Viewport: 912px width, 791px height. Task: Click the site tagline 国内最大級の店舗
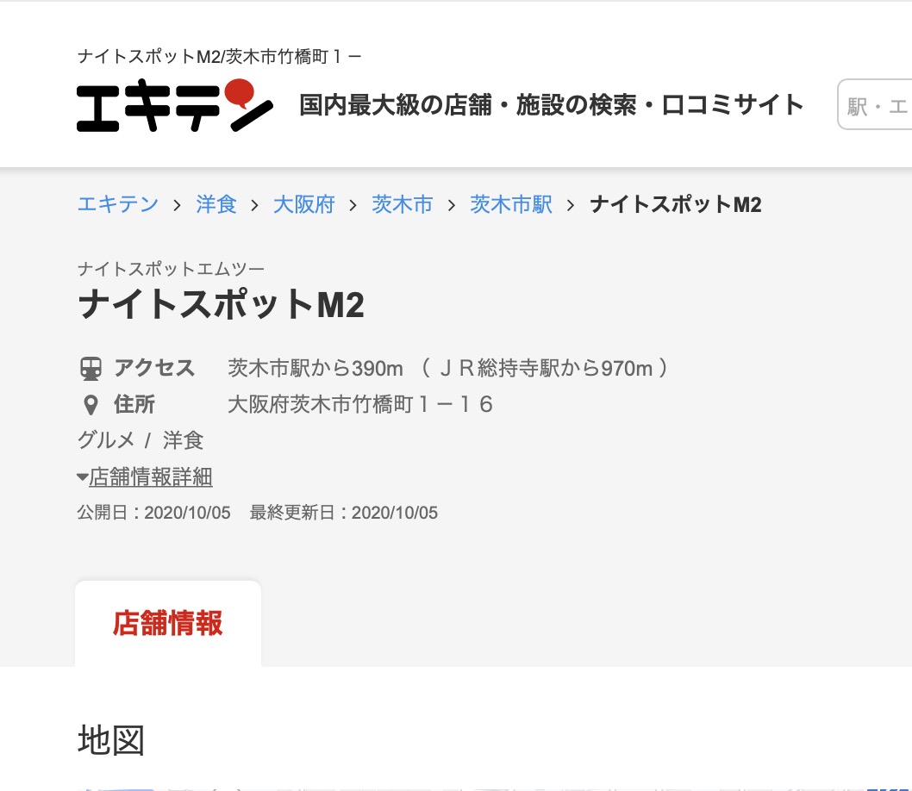click(x=552, y=105)
